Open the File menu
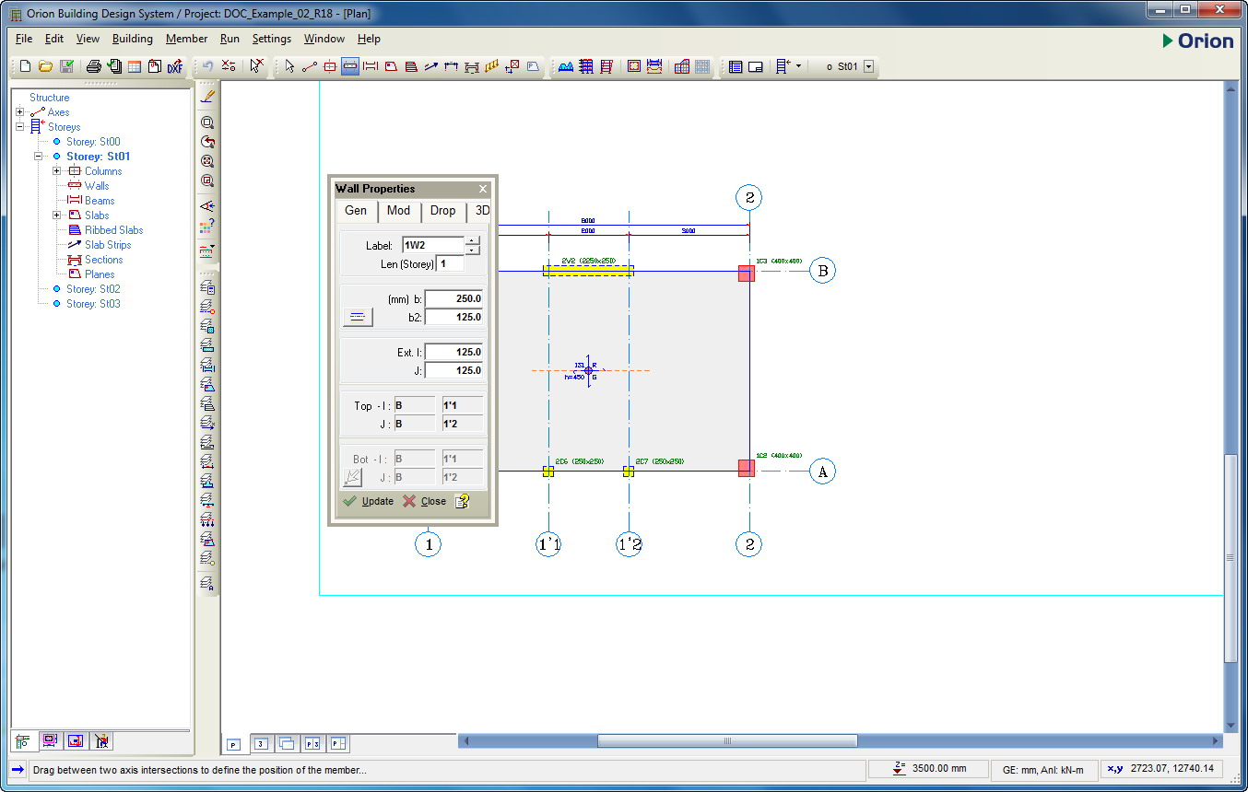This screenshot has width=1248, height=792. coord(24,39)
